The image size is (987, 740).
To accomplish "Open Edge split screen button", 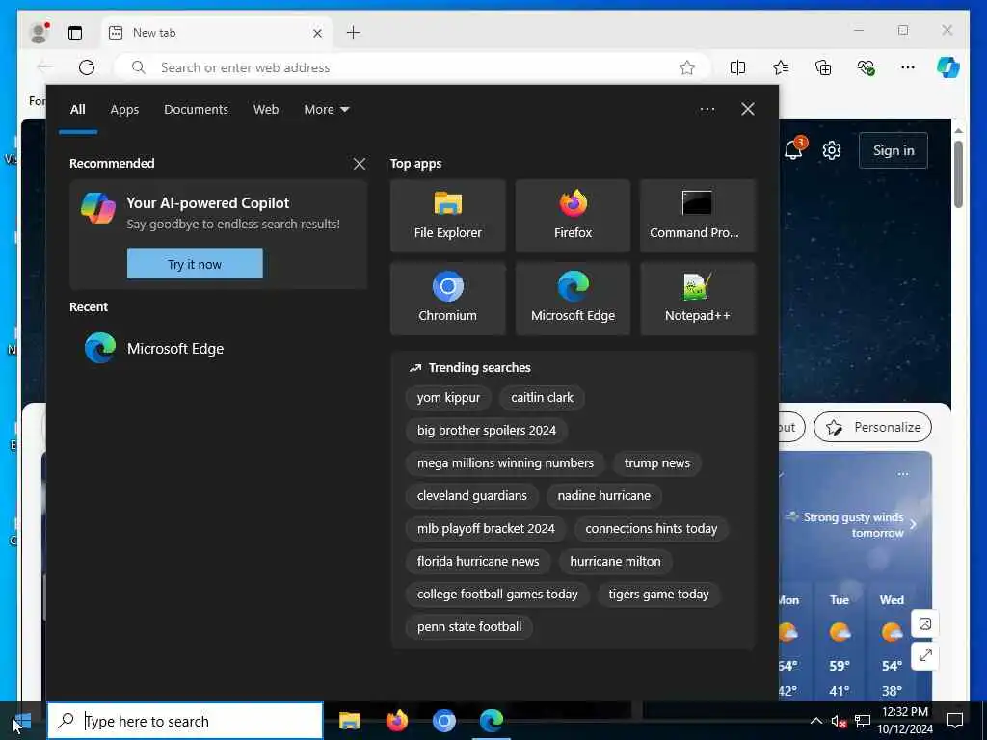I will [x=737, y=67].
